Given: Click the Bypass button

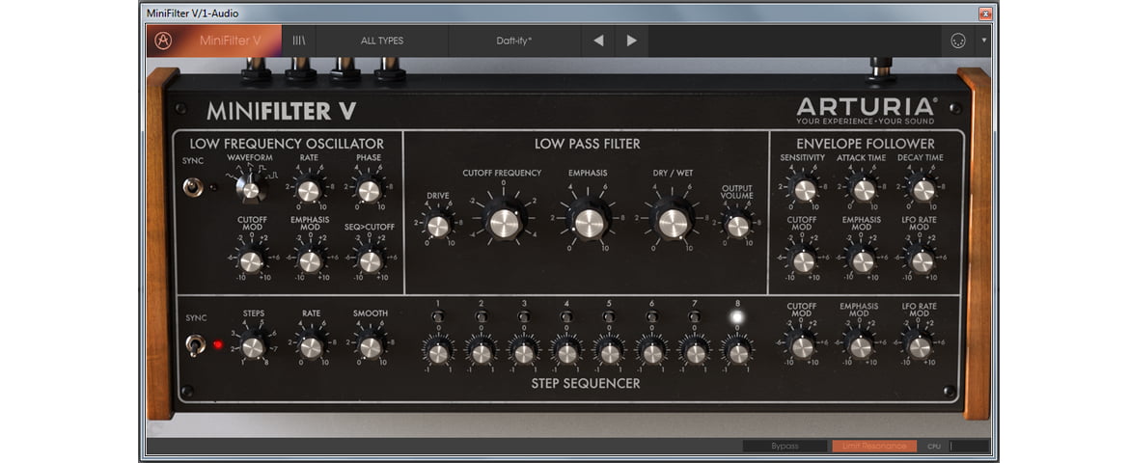Looking at the screenshot, I should [x=785, y=446].
